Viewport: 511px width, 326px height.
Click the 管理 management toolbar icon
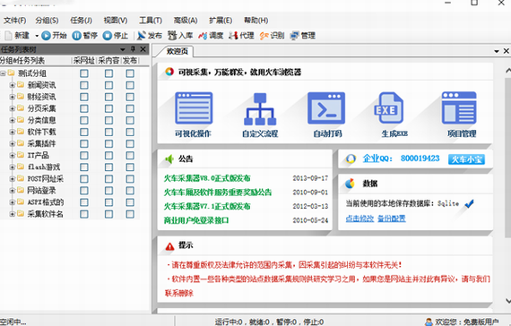[x=295, y=36]
